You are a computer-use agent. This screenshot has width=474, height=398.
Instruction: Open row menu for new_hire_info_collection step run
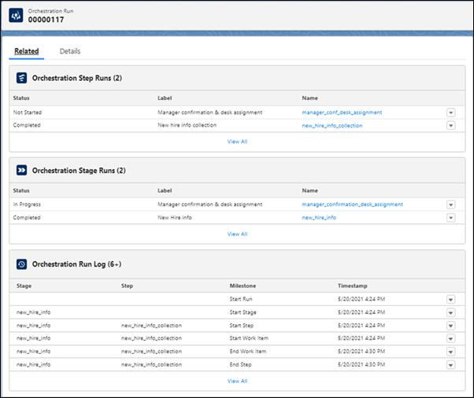450,125
